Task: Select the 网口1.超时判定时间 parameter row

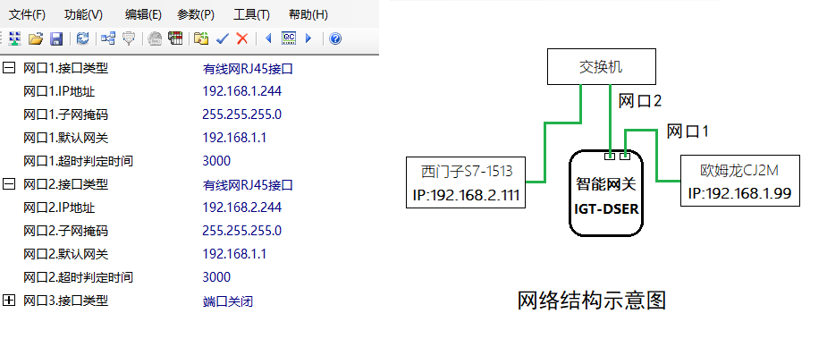Action: point(78,161)
